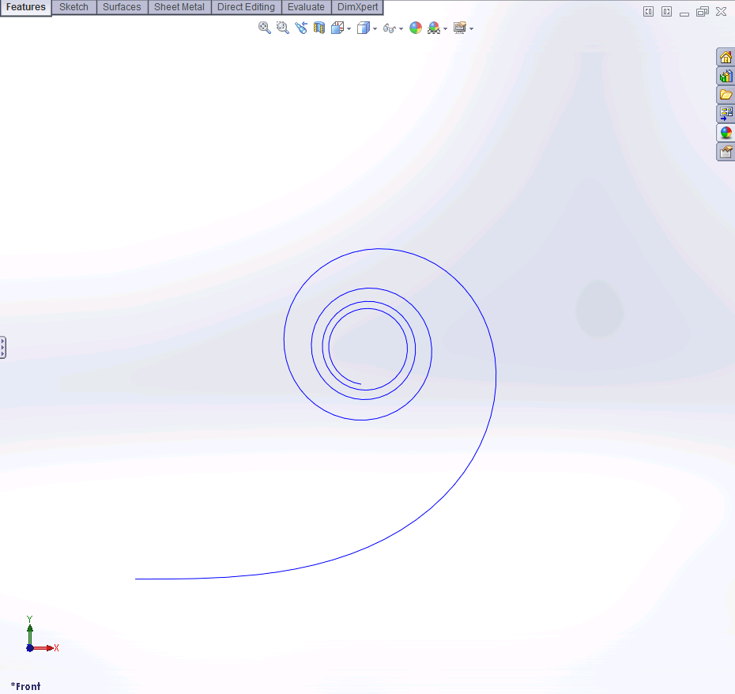Expand the left flyout panel handle
Viewport: 735px width, 694px height.
click(x=3, y=348)
